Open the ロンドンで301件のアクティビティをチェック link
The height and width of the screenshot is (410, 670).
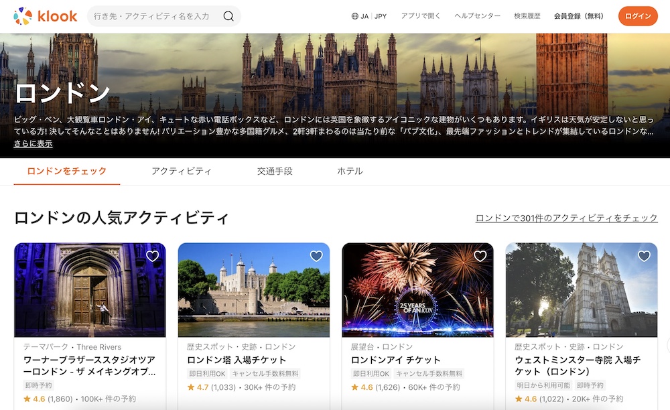pyautogui.click(x=566, y=218)
